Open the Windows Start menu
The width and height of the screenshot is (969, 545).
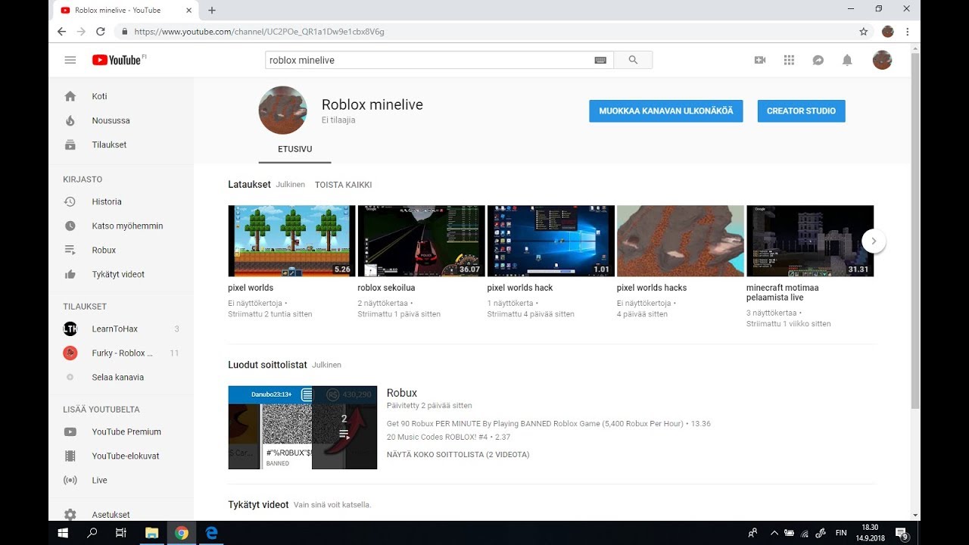[63, 533]
